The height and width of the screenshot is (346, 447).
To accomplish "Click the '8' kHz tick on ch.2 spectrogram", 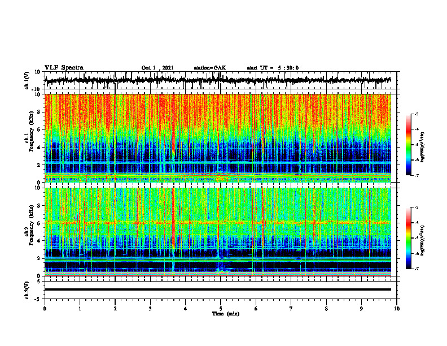I will pyautogui.click(x=40, y=206).
